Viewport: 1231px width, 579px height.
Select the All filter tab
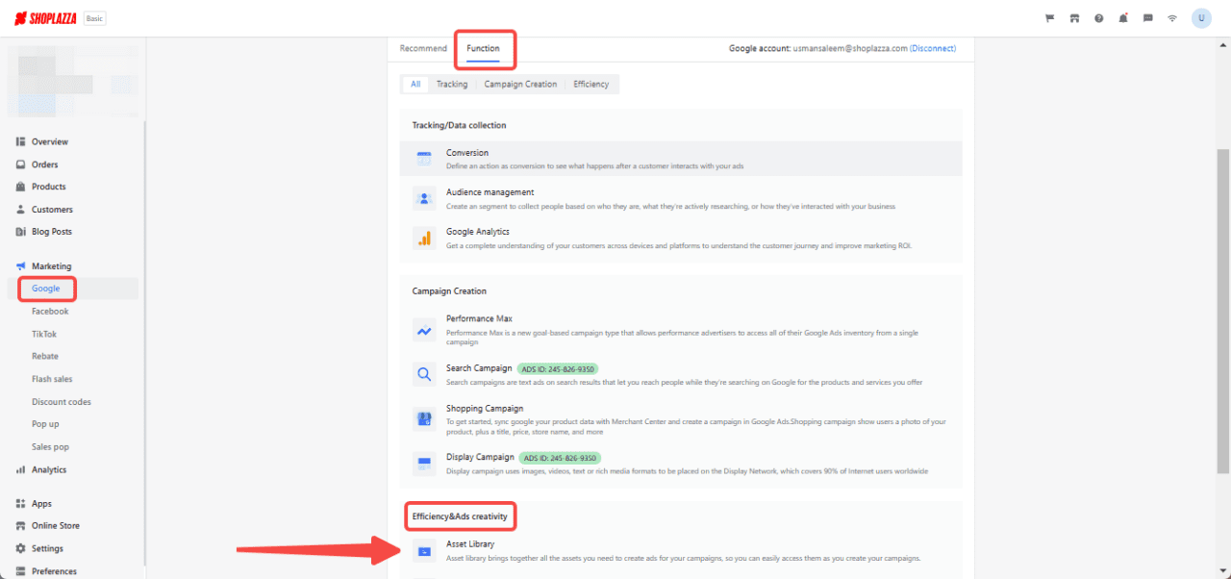(415, 85)
